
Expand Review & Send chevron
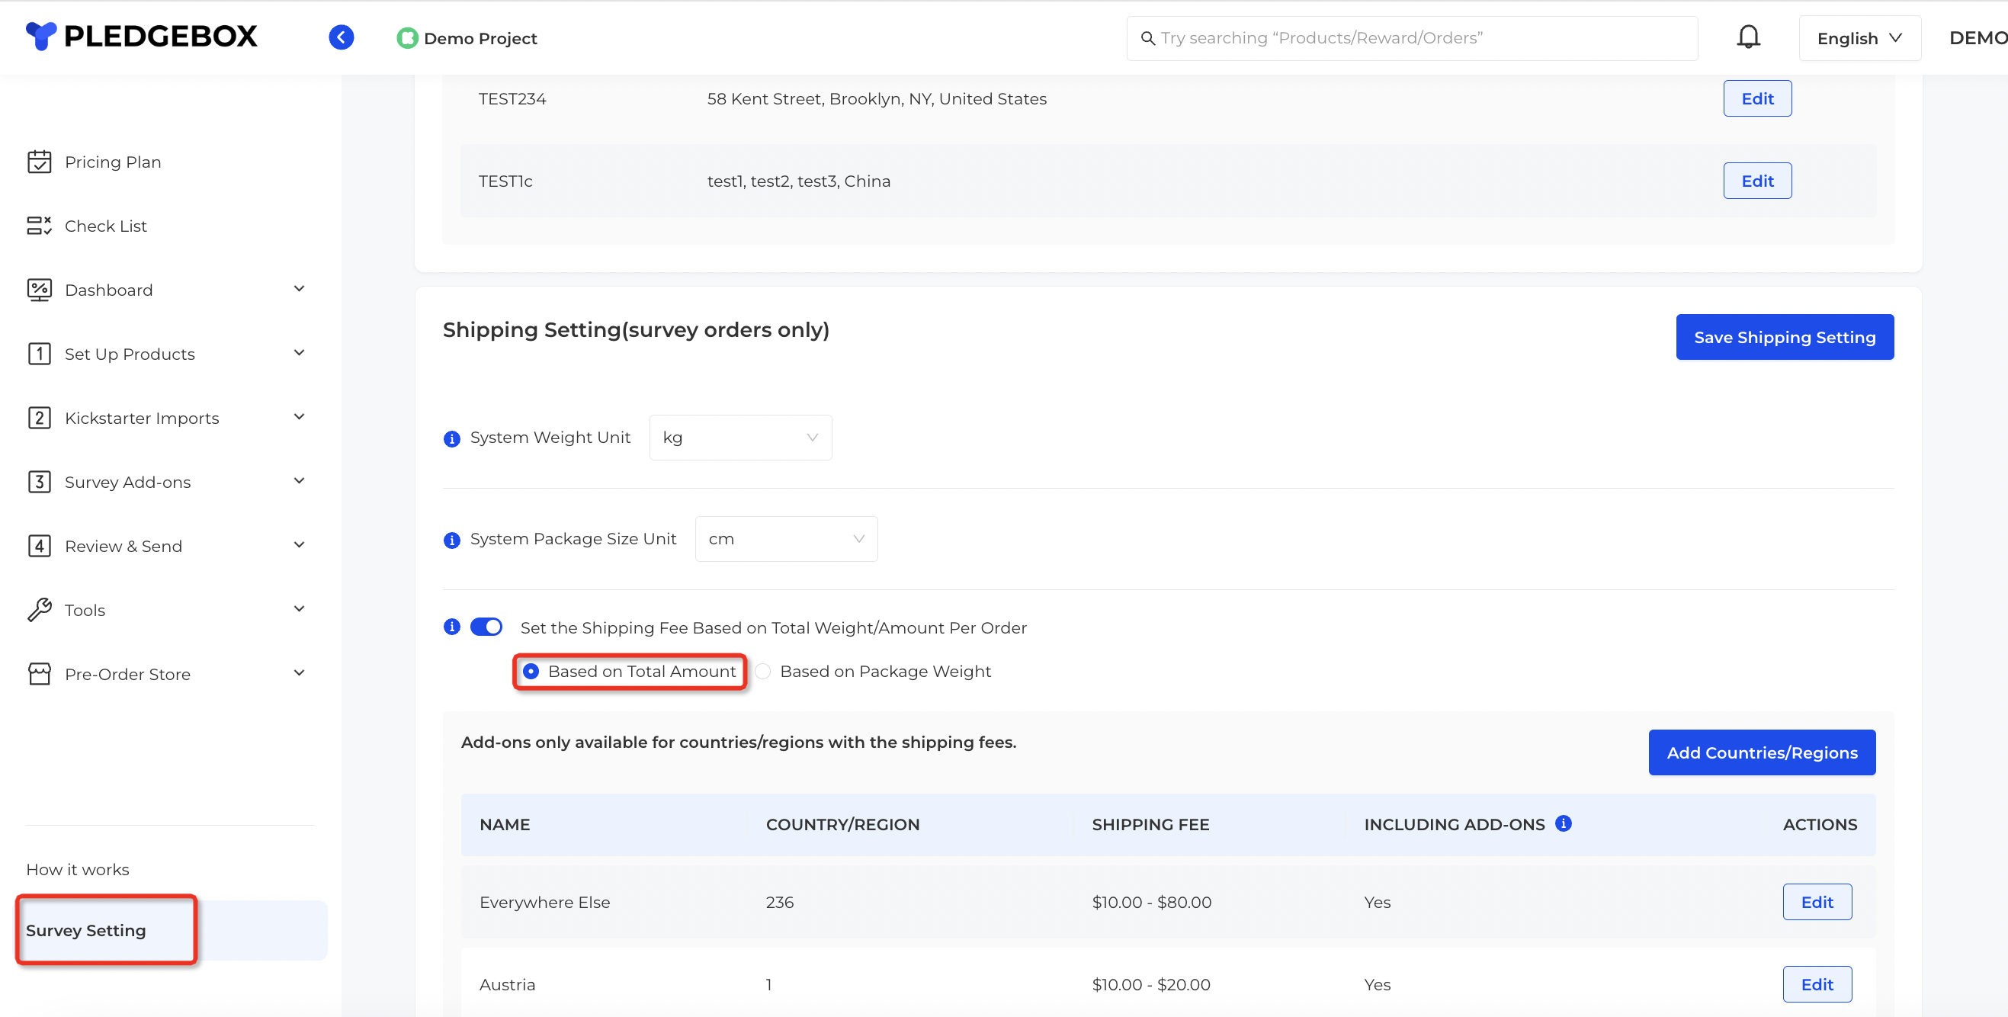pyautogui.click(x=299, y=545)
